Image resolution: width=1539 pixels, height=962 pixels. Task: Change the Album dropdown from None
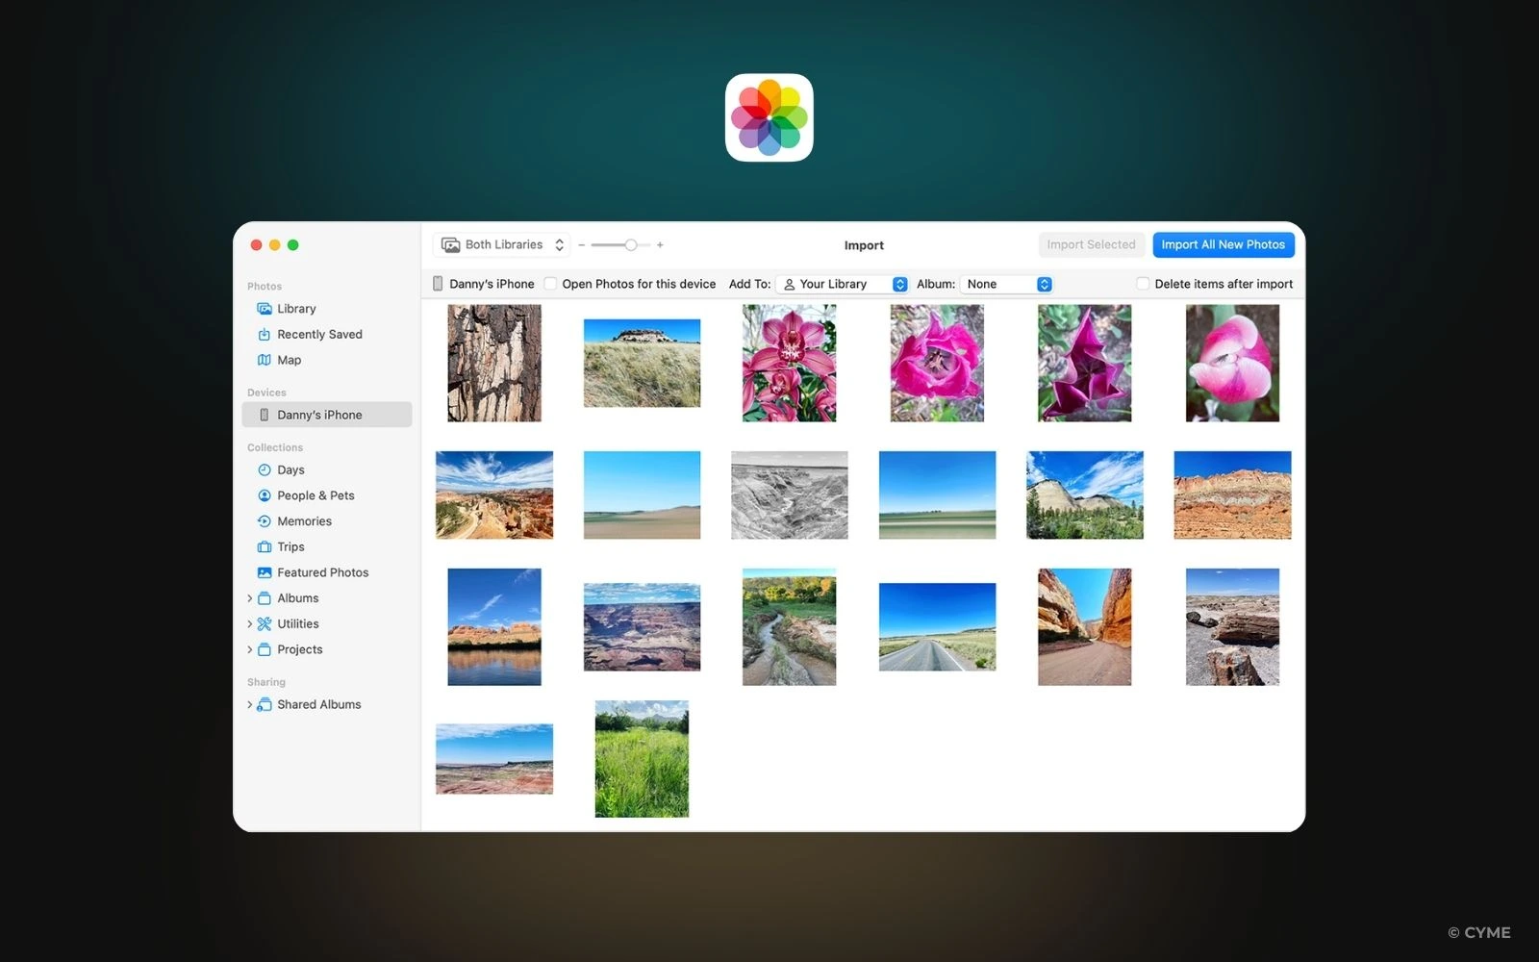(x=1005, y=284)
